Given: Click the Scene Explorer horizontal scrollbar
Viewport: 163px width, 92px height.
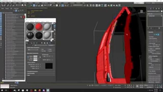Looking at the screenshot, I should tap(13, 81).
